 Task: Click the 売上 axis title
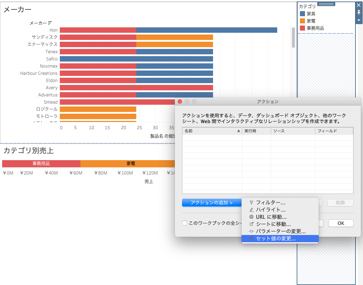pos(149,181)
